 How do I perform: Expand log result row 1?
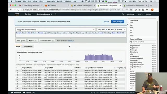(16, 70)
